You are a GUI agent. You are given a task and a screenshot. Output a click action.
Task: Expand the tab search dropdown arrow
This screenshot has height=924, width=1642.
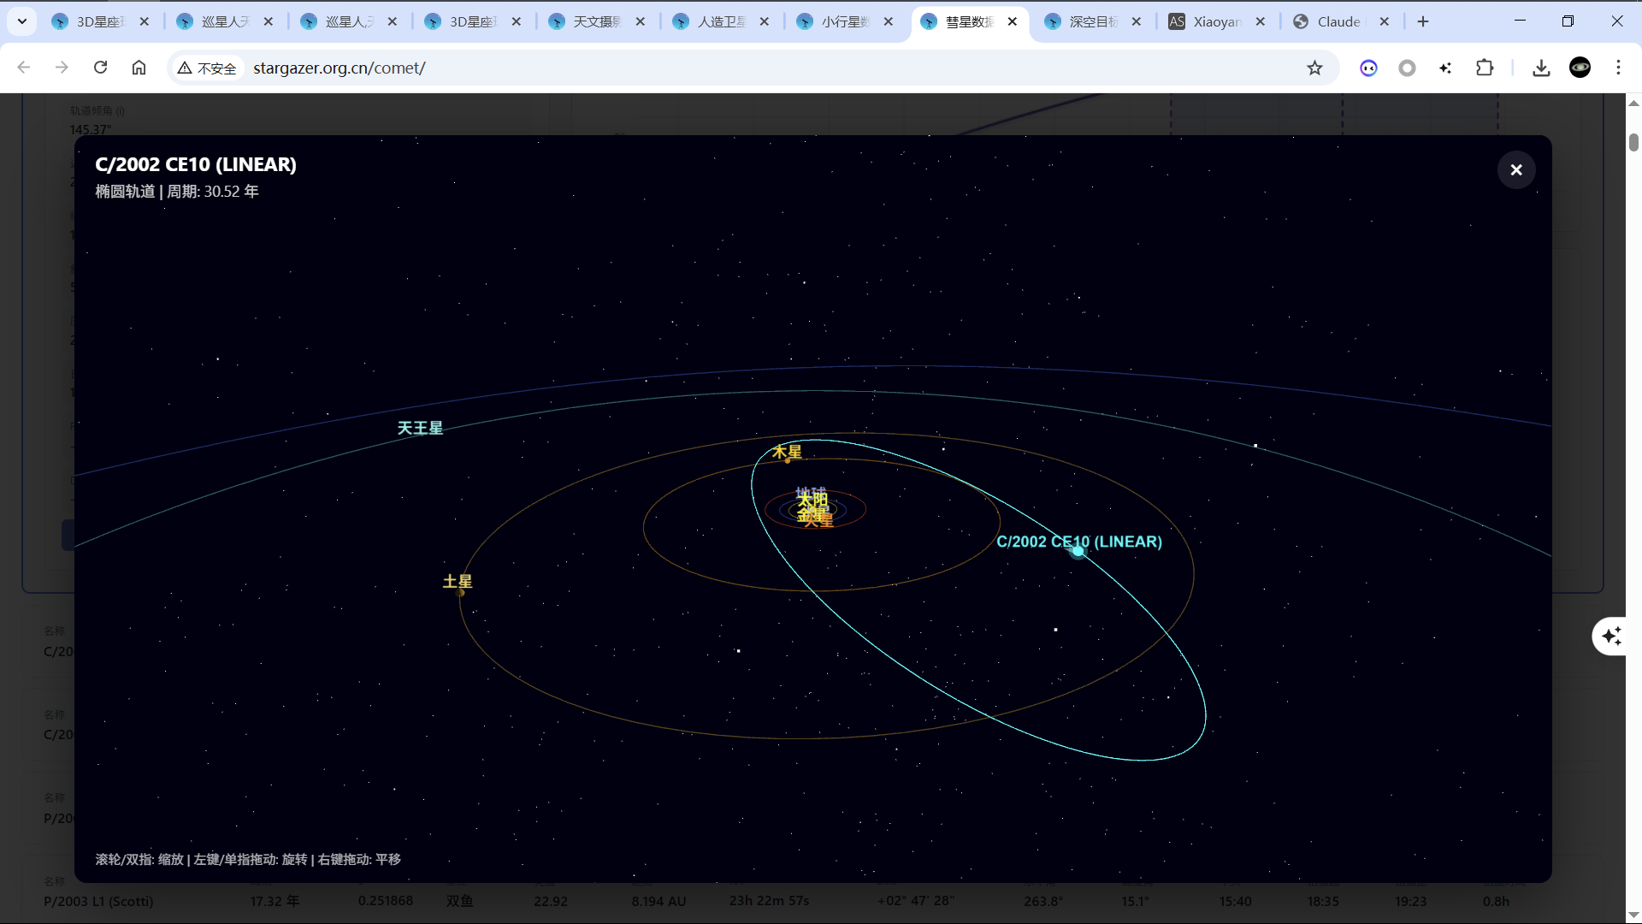(x=21, y=21)
